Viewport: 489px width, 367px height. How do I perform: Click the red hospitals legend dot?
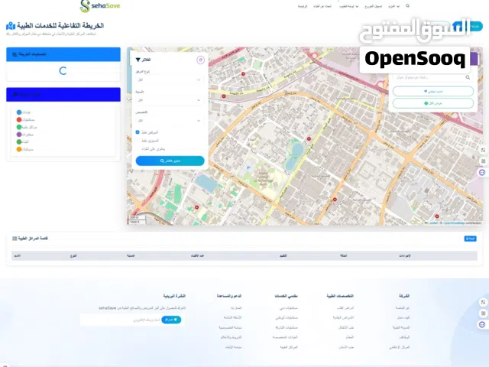point(19,120)
